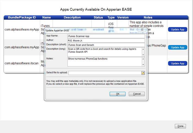
Task: Click the Name column header
Action: (x=47, y=17)
